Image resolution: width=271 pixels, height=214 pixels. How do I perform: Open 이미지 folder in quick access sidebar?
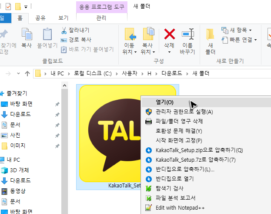(18, 146)
